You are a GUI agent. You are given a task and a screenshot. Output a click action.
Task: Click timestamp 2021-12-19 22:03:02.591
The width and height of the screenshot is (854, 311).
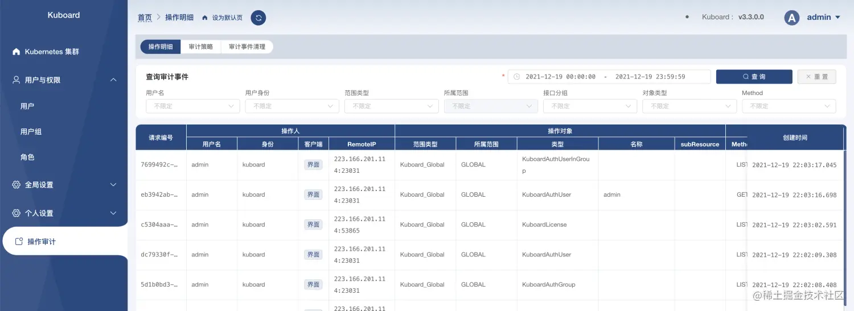pos(794,225)
